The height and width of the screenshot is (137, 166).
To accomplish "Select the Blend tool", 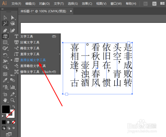I will tap(13, 80).
